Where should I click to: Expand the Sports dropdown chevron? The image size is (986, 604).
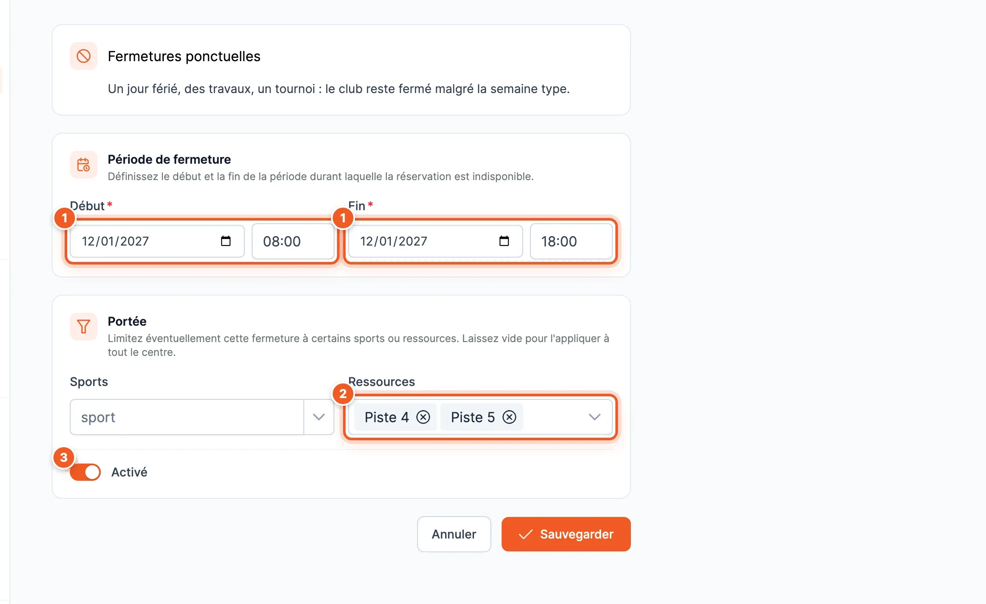point(319,417)
